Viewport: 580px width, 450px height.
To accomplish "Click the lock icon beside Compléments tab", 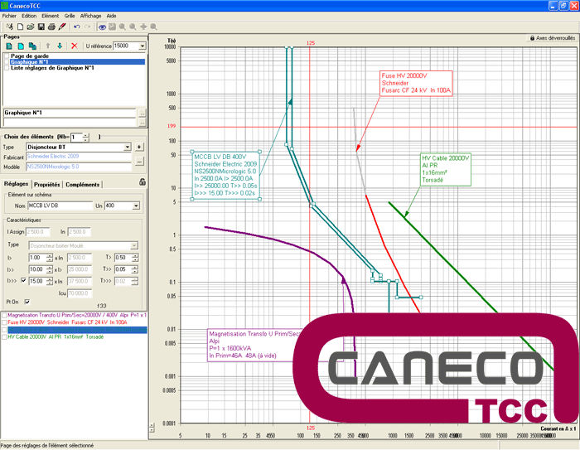I will click(143, 181).
